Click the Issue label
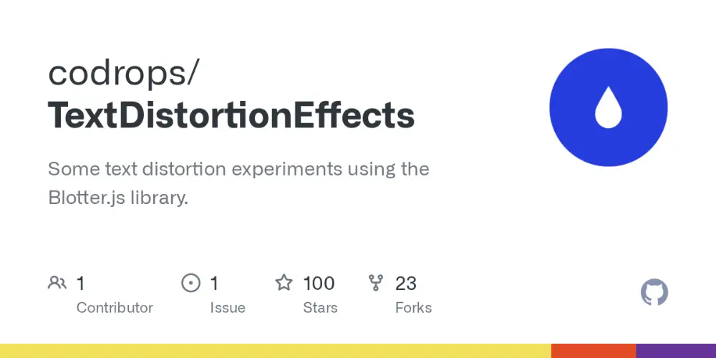Image resolution: width=716 pixels, height=358 pixels. point(228,308)
